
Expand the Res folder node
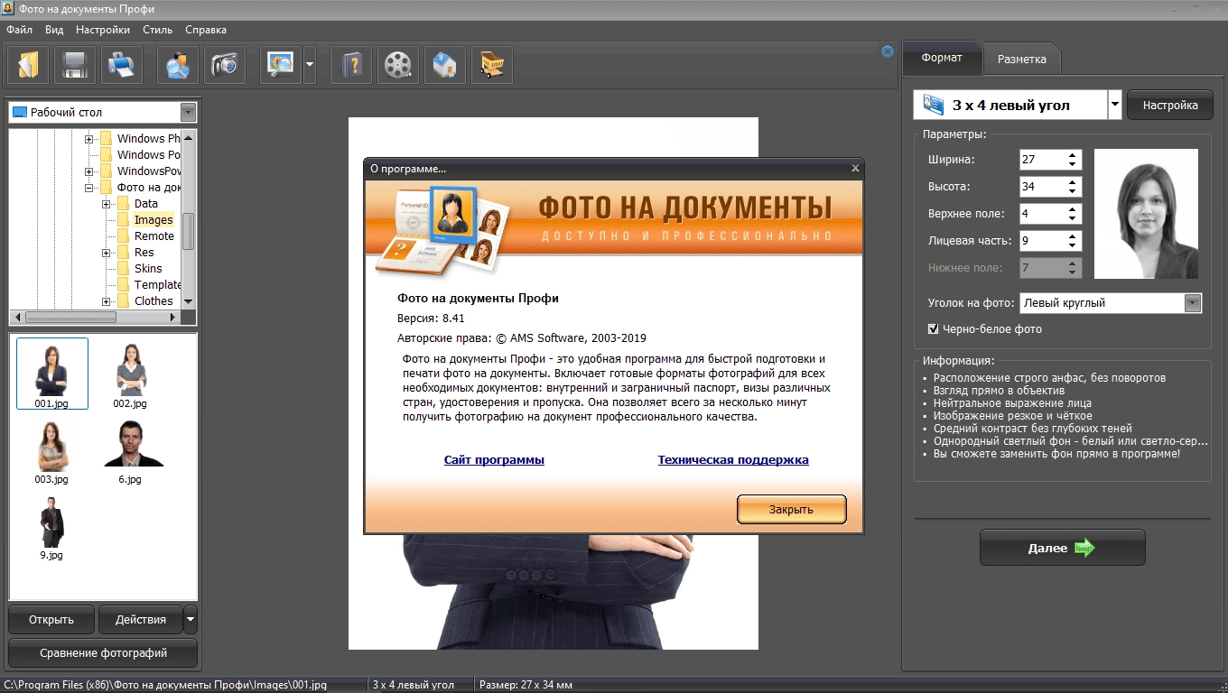(x=107, y=253)
